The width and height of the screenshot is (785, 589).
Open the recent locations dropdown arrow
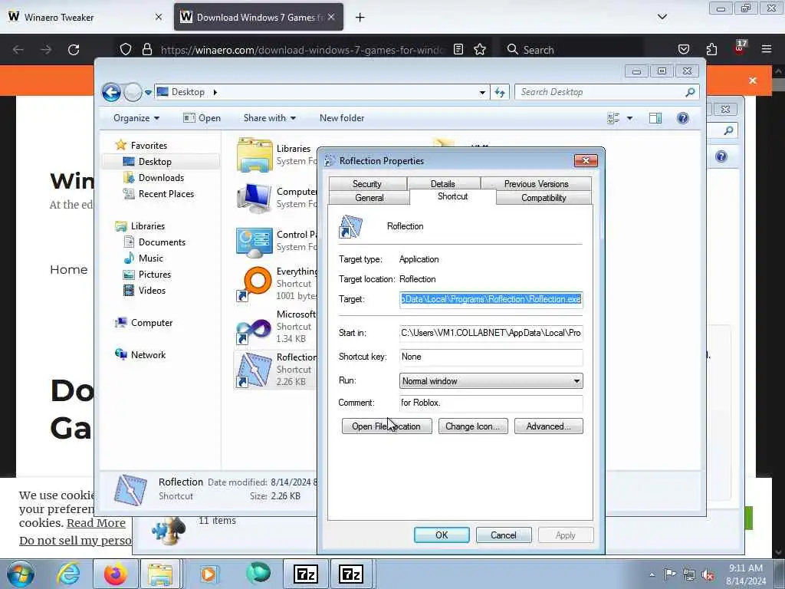(x=148, y=93)
